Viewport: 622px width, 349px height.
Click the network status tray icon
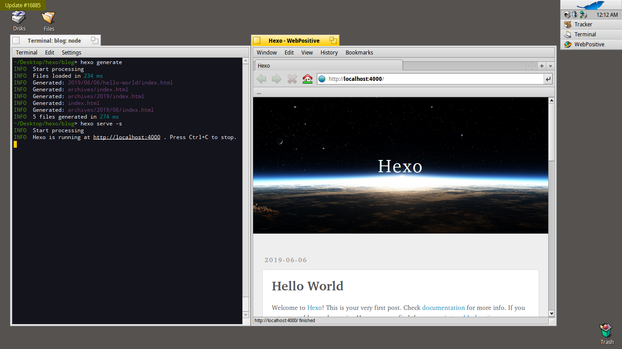click(583, 15)
